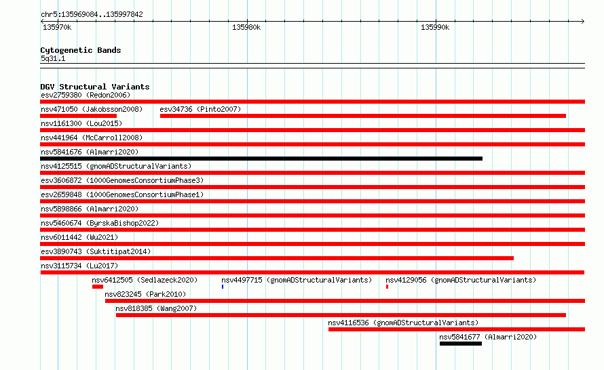Click the small red bar under nsv6412505

[x=98, y=287]
